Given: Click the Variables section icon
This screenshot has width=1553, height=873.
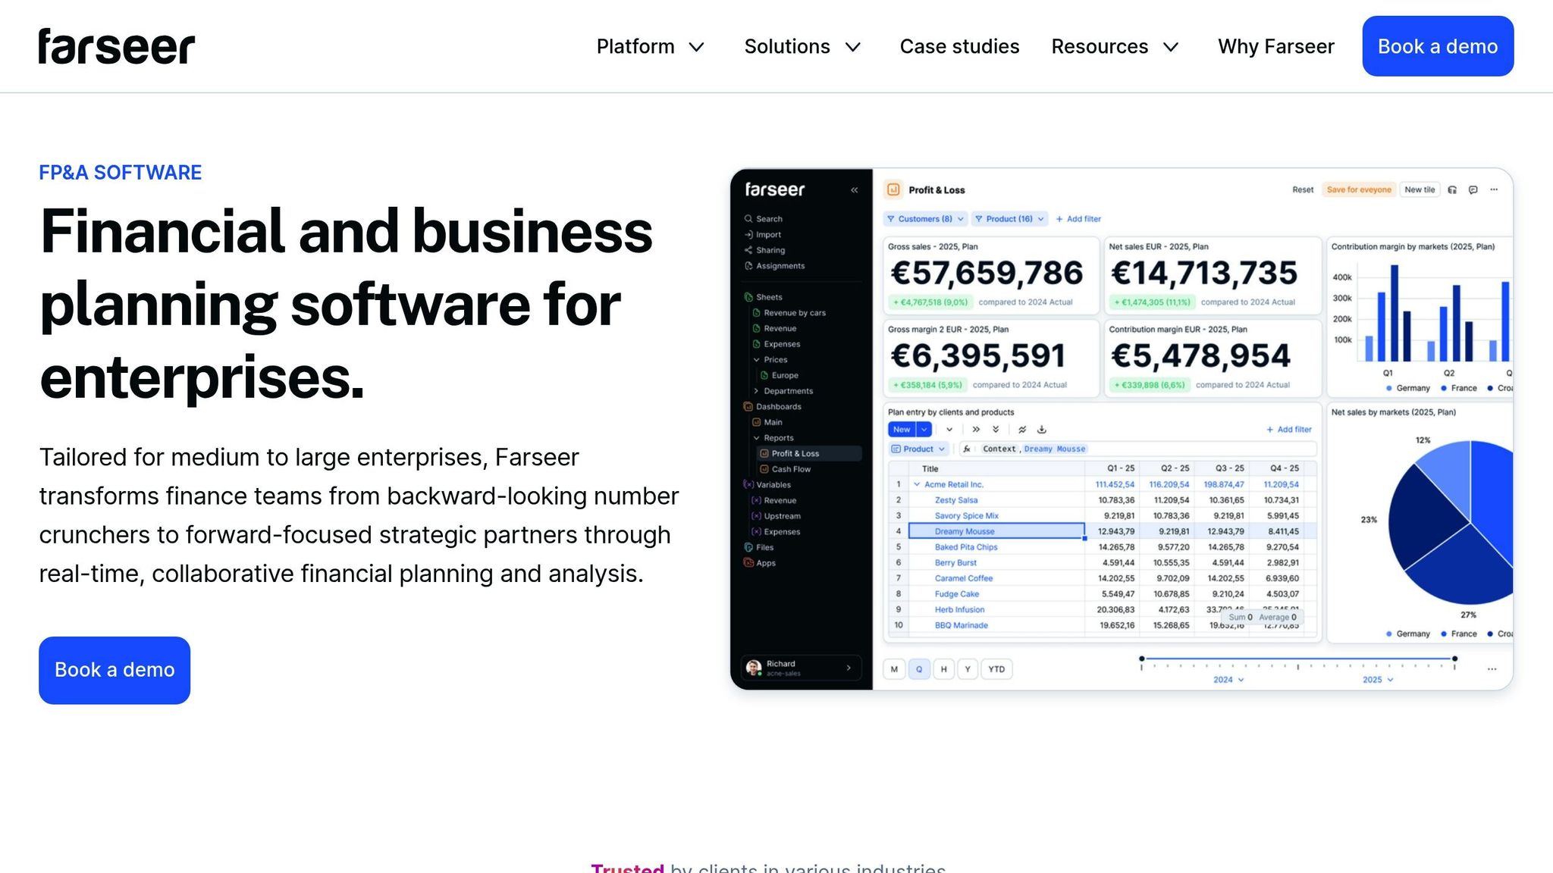Looking at the screenshot, I should point(748,484).
